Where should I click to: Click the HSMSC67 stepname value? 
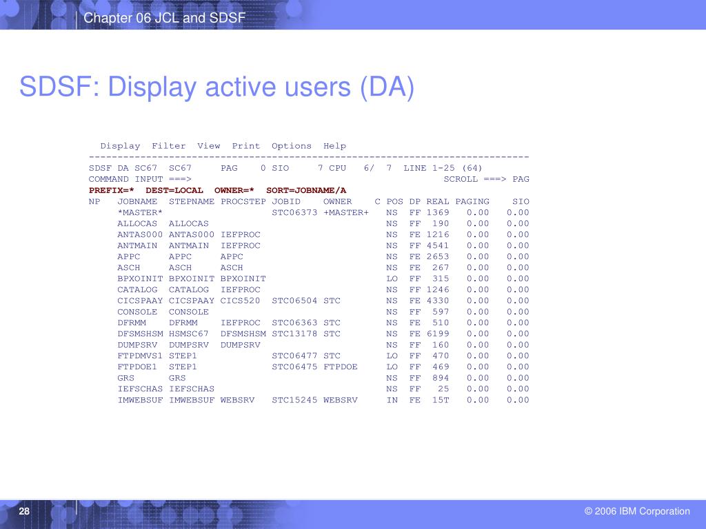point(189,334)
